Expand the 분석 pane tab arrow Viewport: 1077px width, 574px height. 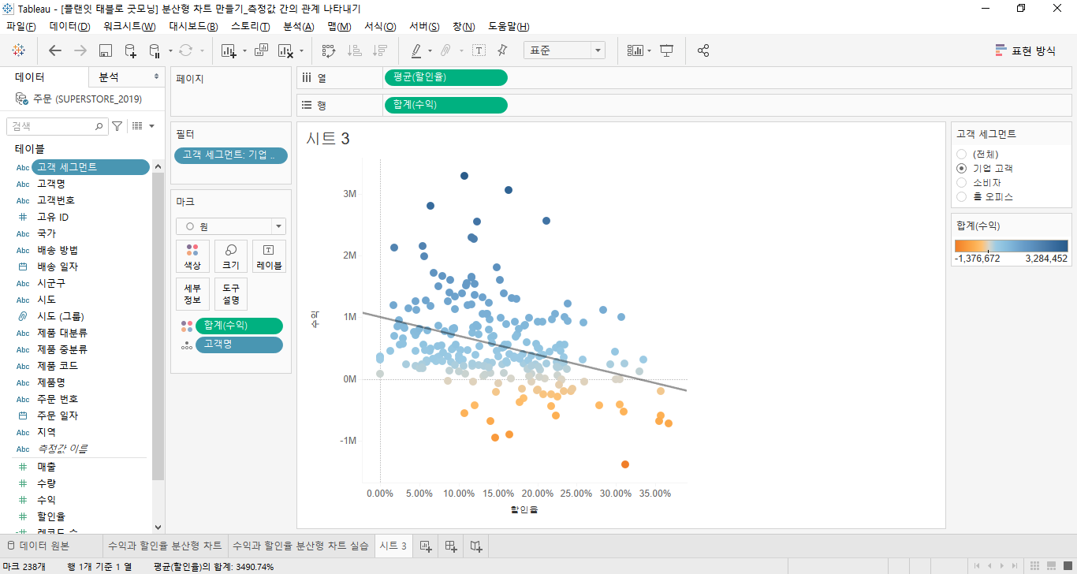point(155,77)
